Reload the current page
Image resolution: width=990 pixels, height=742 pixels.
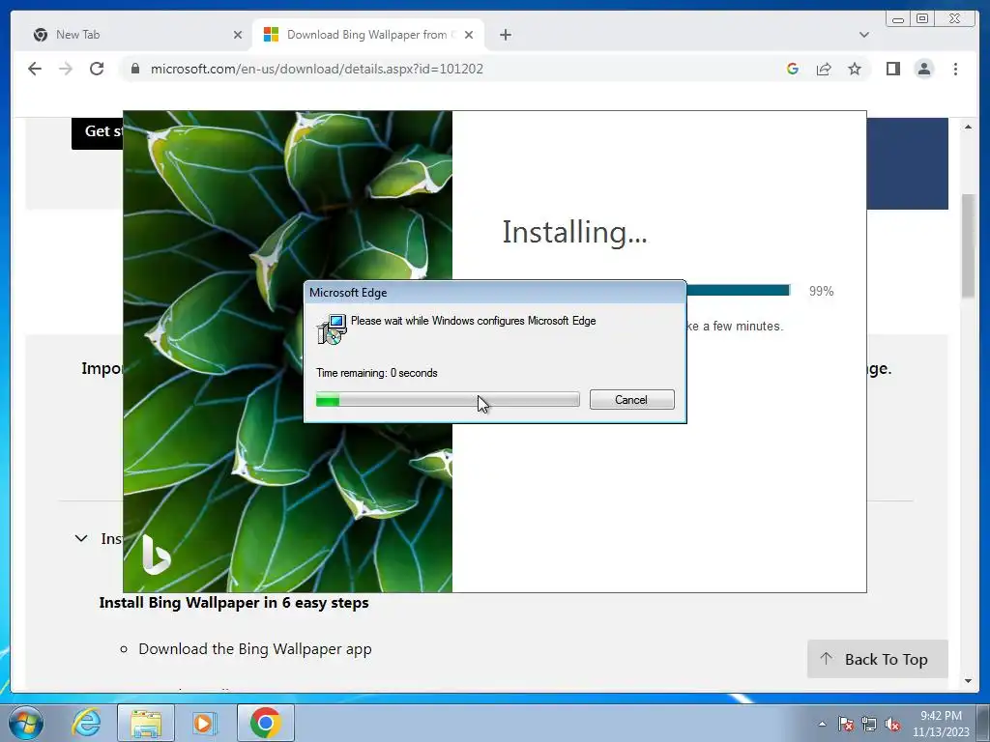(97, 69)
